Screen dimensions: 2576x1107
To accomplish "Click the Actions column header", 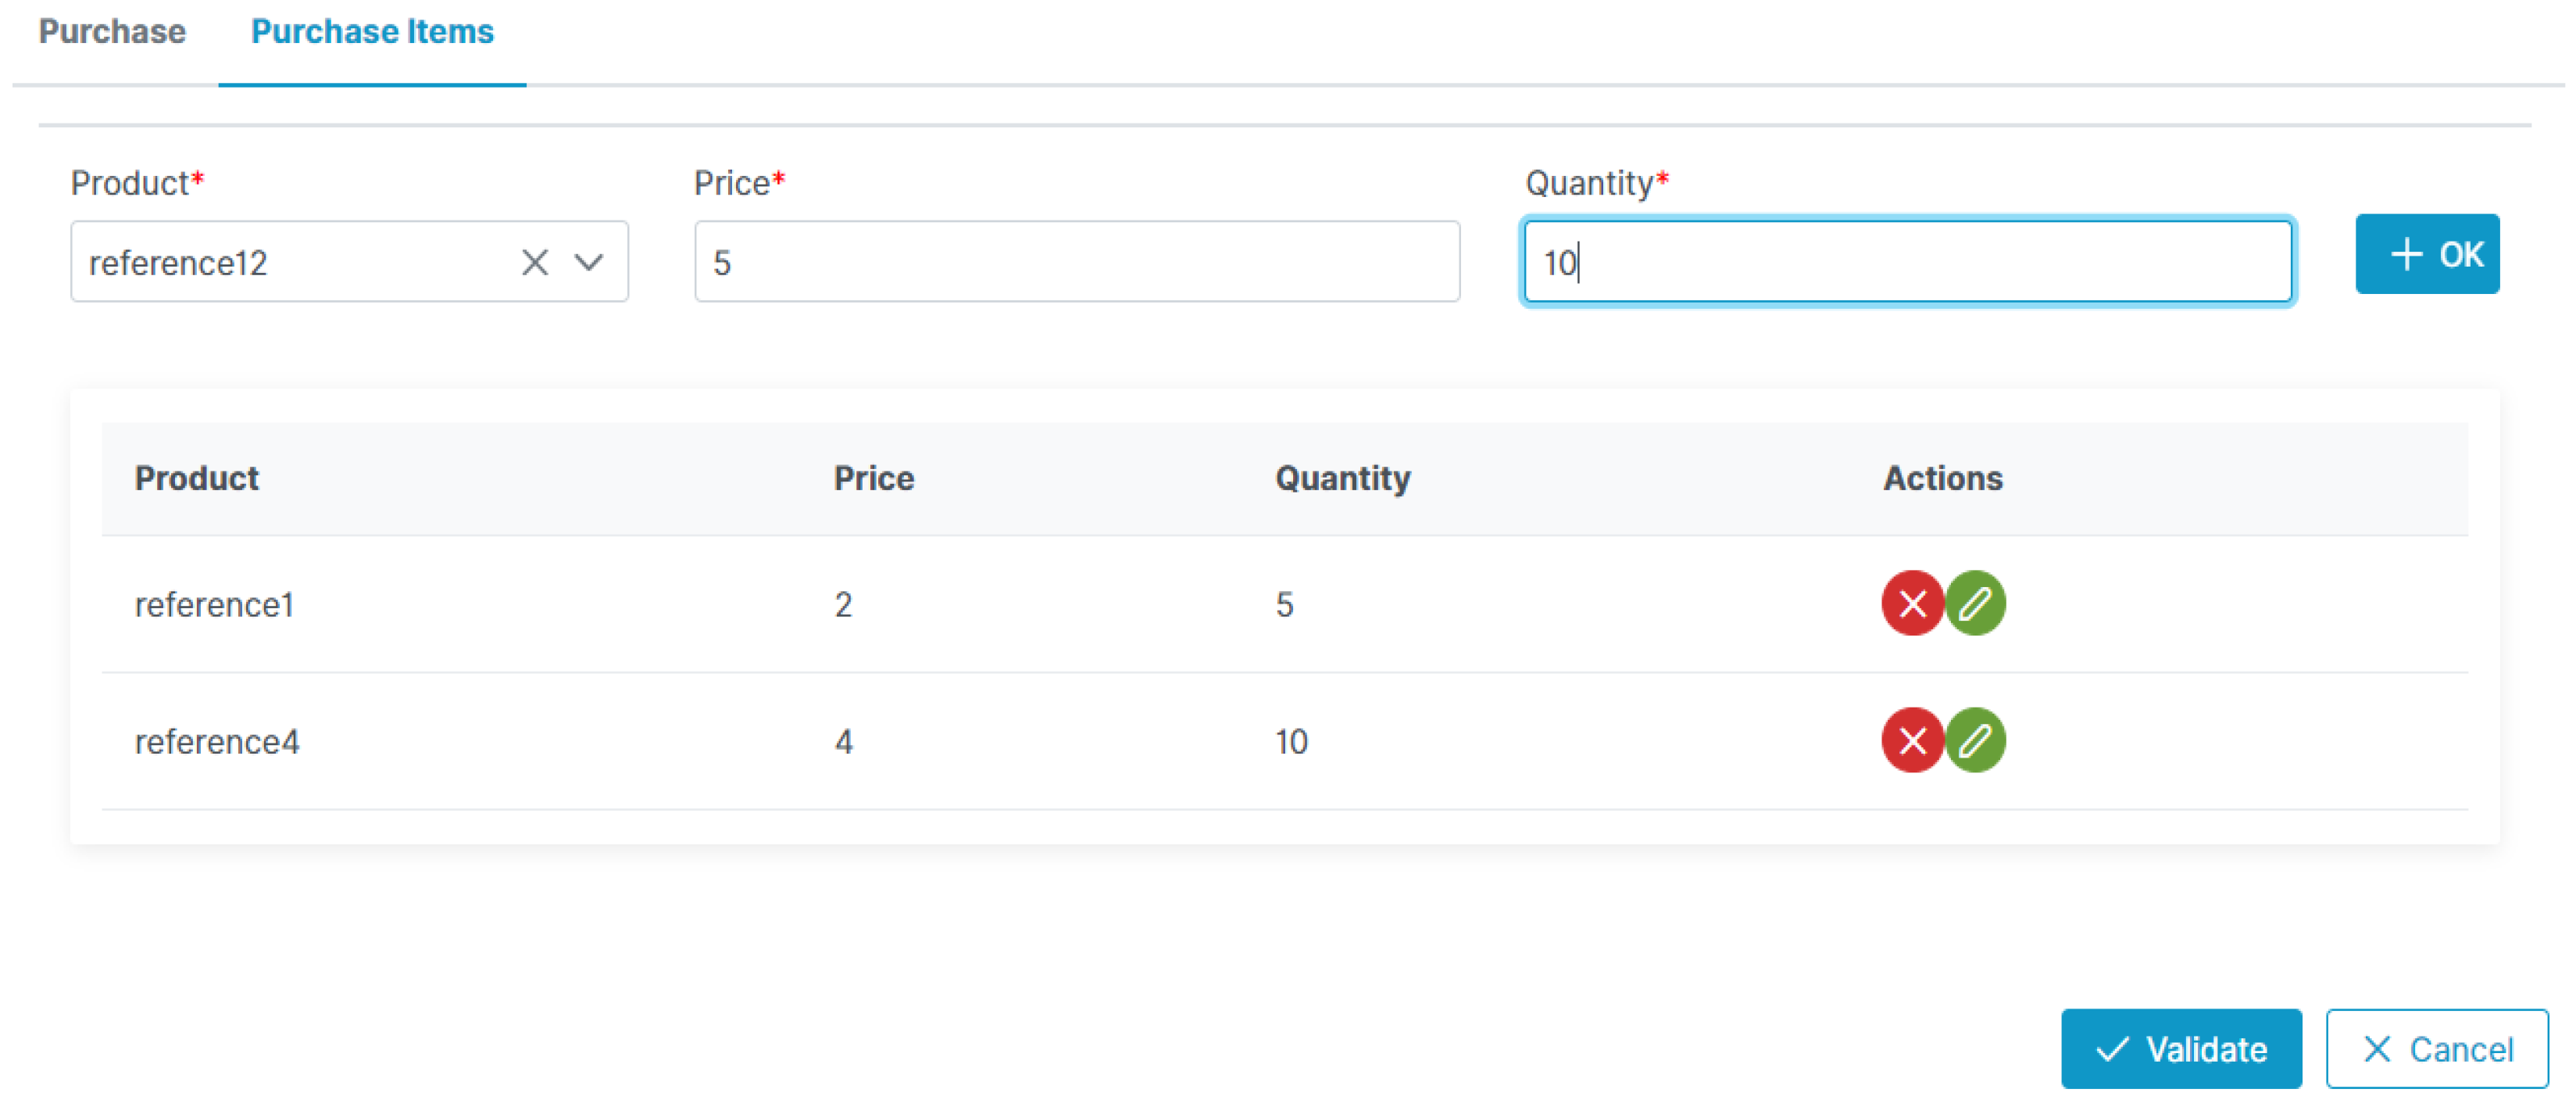I will click(x=1942, y=478).
